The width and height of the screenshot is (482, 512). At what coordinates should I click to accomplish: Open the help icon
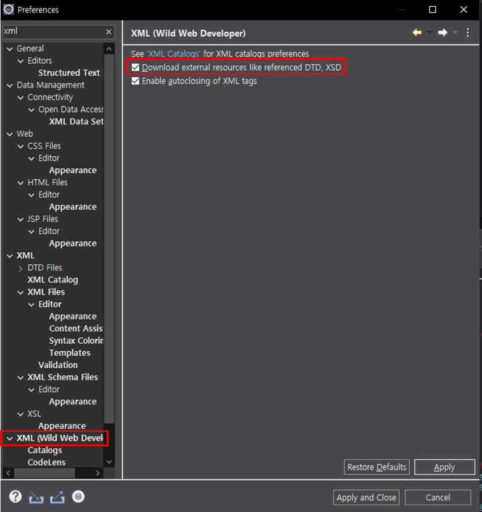click(x=15, y=497)
